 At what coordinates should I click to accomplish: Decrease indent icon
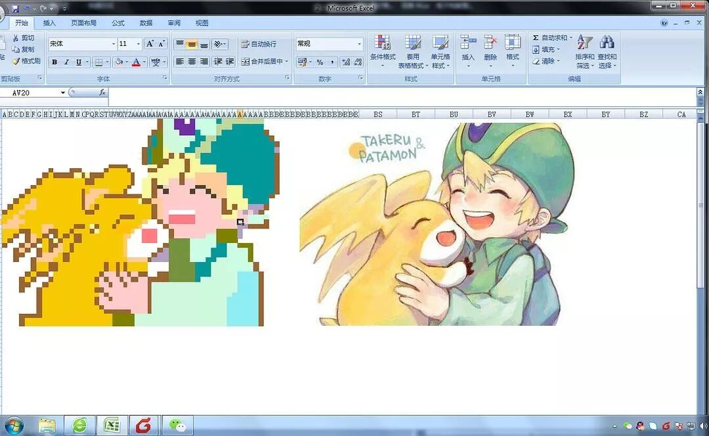(218, 62)
